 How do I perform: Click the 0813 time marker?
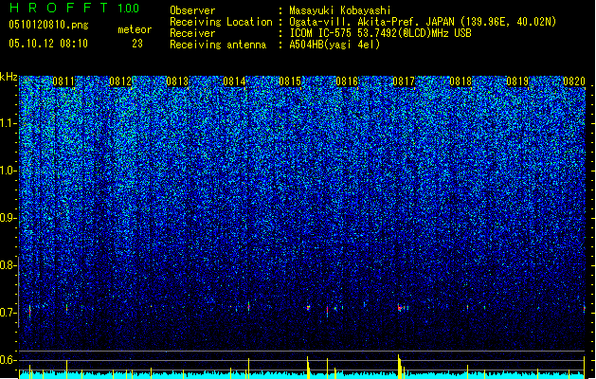pyautogui.click(x=177, y=81)
